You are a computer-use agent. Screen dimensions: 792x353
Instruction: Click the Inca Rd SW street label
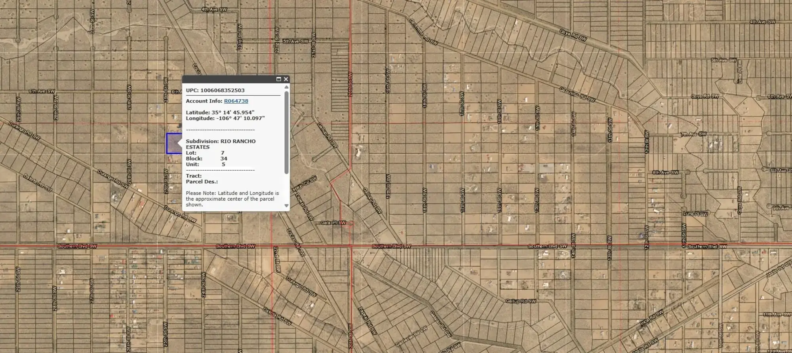651,318
